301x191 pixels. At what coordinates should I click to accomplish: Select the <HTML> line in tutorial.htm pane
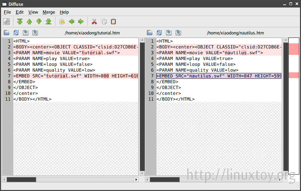coord(76,41)
